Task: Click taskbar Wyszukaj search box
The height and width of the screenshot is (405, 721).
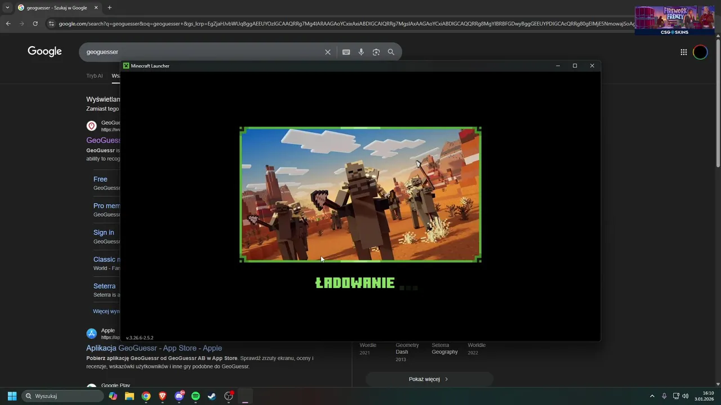Action: 63,396
